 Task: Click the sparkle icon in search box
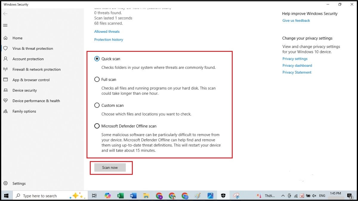pos(77,196)
